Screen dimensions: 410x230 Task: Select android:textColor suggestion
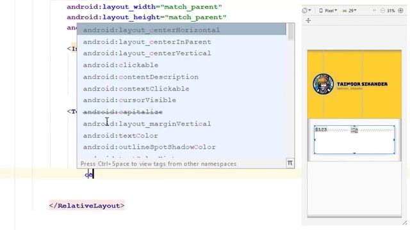tap(181, 135)
